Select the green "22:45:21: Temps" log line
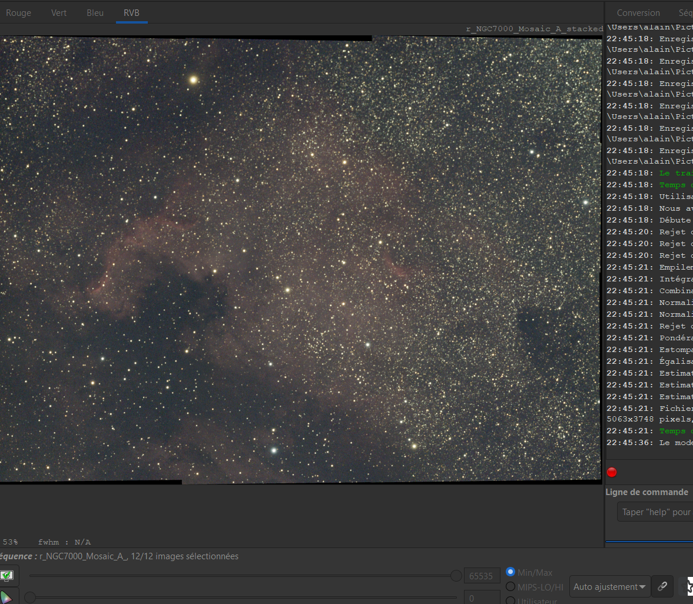Image resolution: width=693 pixels, height=604 pixels. click(x=649, y=431)
